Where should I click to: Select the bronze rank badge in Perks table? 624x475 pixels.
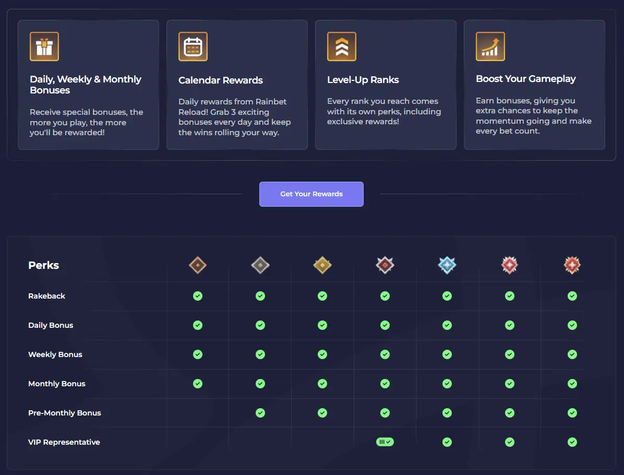click(x=197, y=265)
